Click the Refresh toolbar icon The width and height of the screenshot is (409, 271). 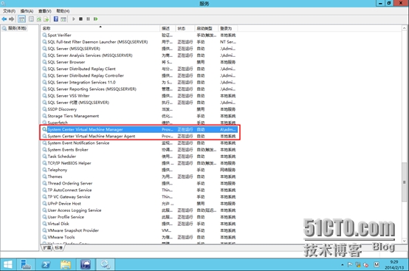tap(39, 19)
